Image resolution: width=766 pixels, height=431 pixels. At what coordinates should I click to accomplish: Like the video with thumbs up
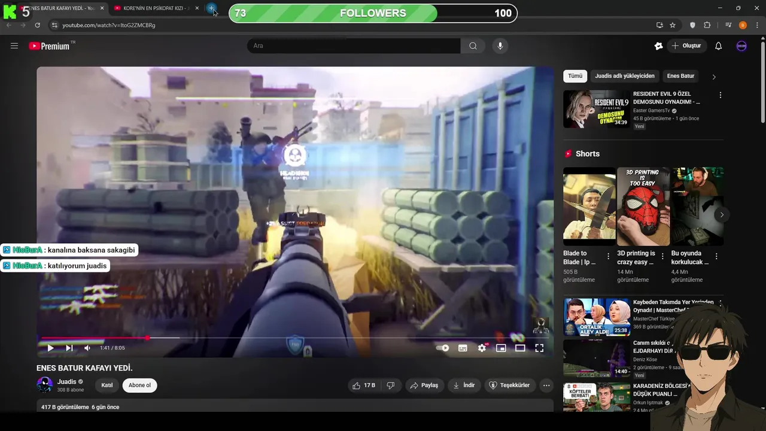coord(363,386)
